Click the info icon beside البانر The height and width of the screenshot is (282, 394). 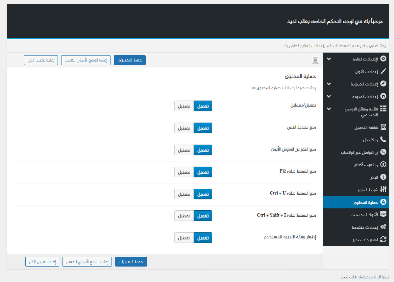(x=383, y=177)
